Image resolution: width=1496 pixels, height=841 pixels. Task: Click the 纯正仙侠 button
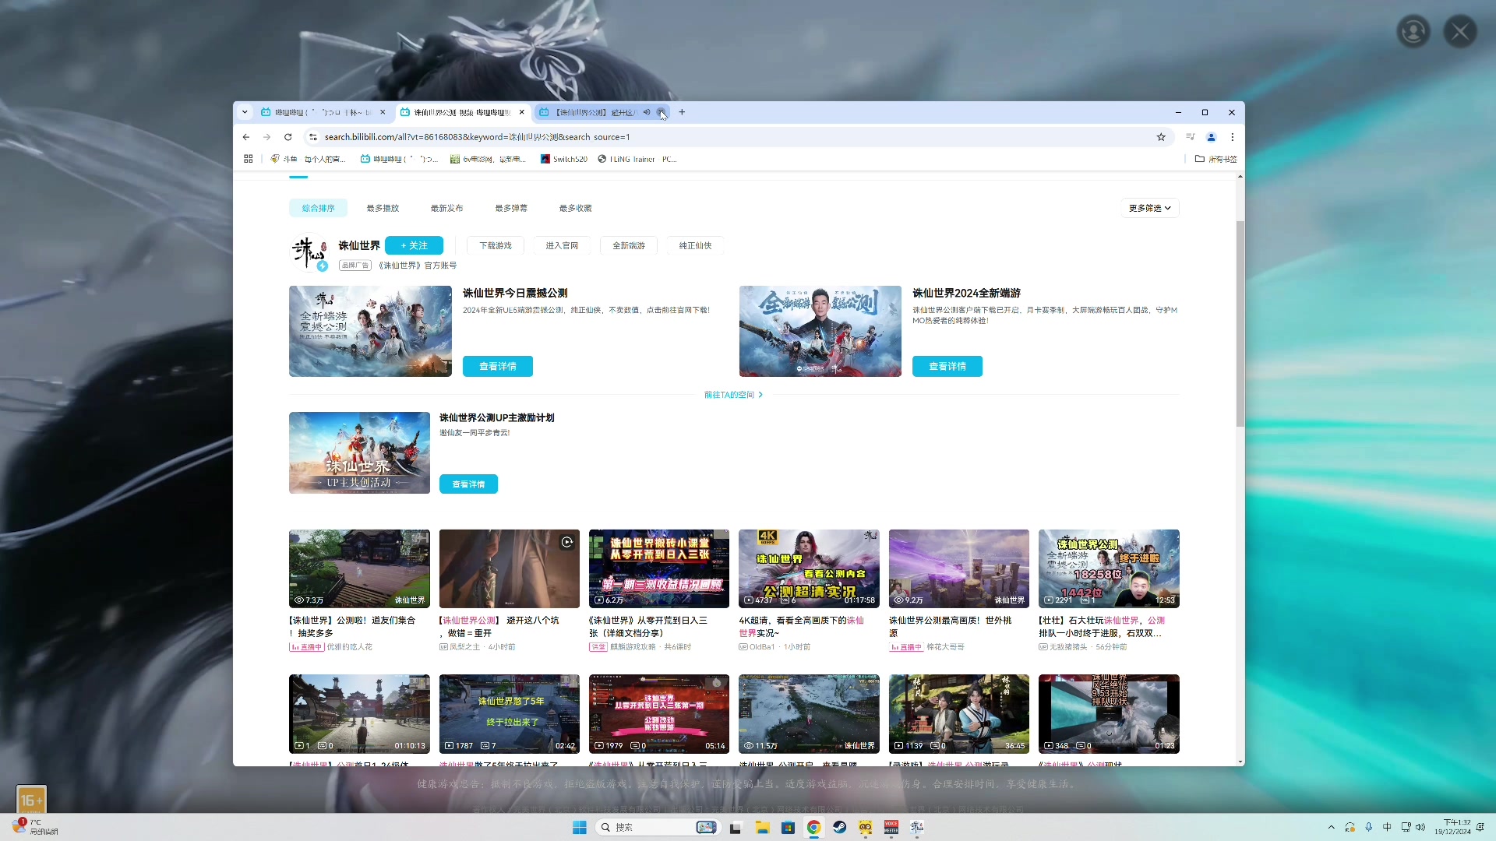695,245
